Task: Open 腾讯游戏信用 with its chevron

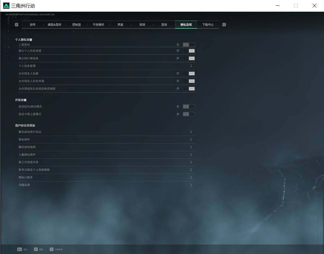Action: pyautogui.click(x=191, y=147)
